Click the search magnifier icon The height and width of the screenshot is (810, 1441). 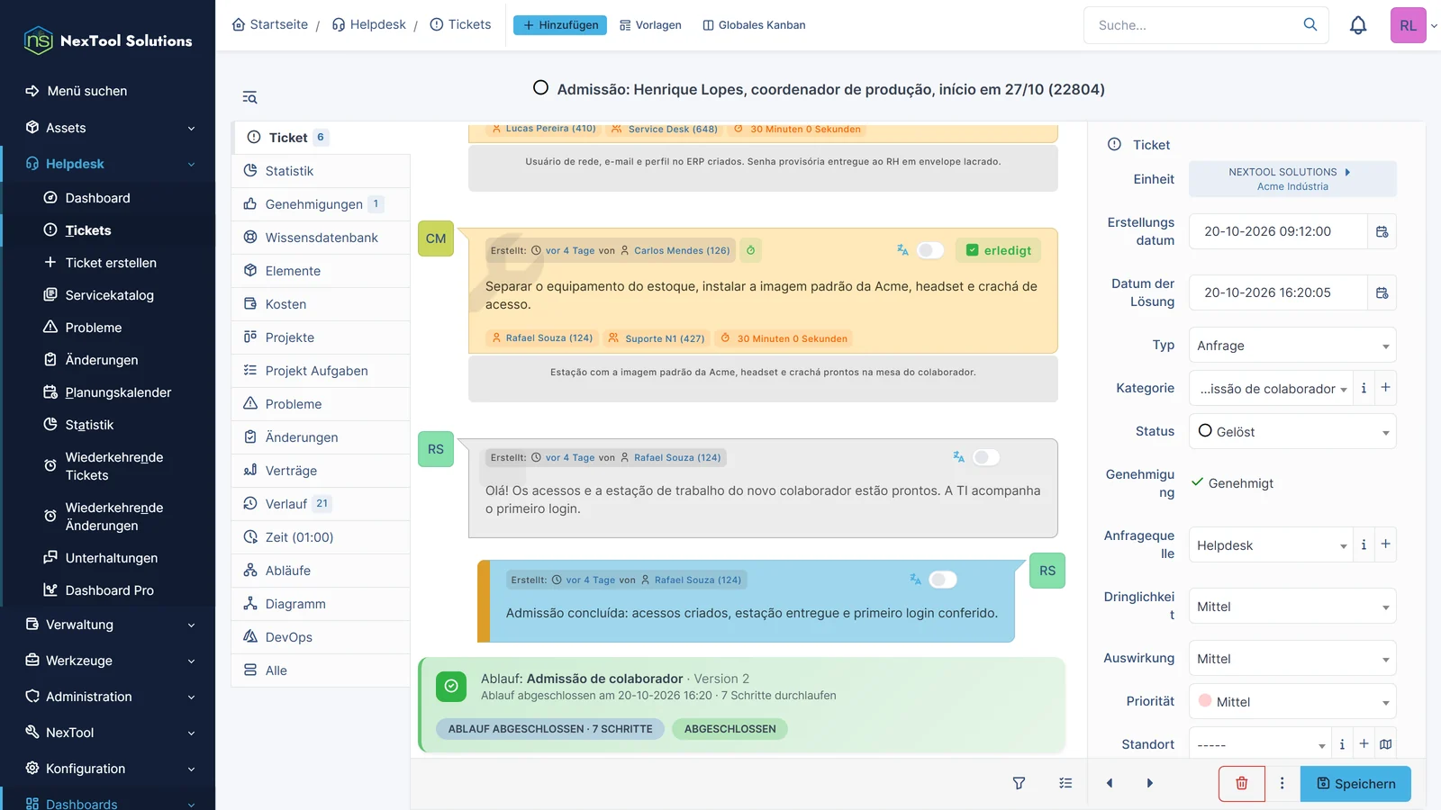point(1310,24)
